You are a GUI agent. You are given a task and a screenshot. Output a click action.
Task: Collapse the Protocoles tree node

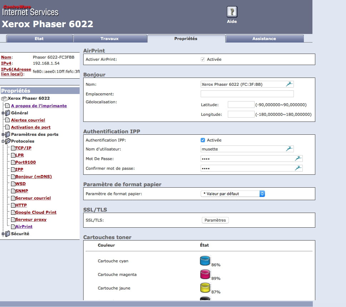3,141
